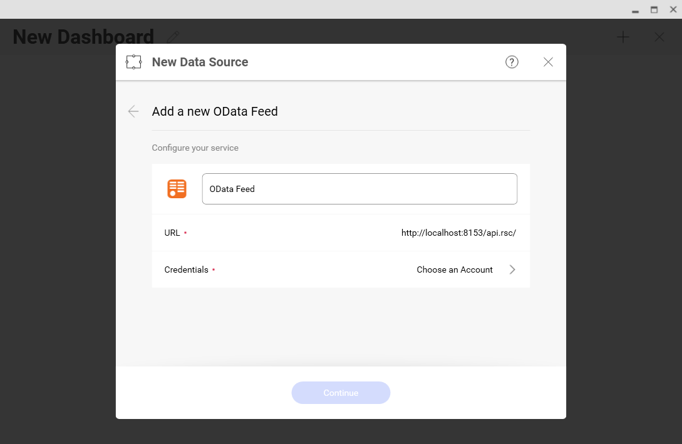The width and height of the screenshot is (682, 444).
Task: Click the URL label
Action: pos(172,233)
